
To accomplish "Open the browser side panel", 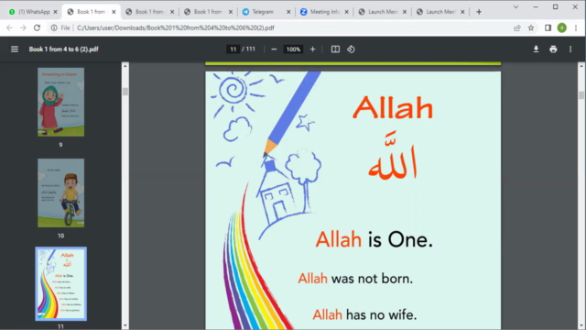I will tap(548, 27).
